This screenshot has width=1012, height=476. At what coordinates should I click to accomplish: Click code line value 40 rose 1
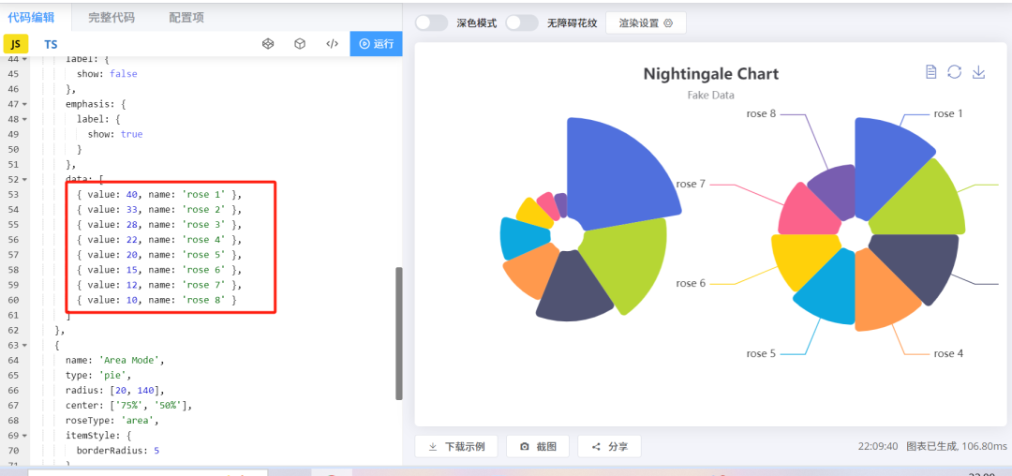pos(159,194)
